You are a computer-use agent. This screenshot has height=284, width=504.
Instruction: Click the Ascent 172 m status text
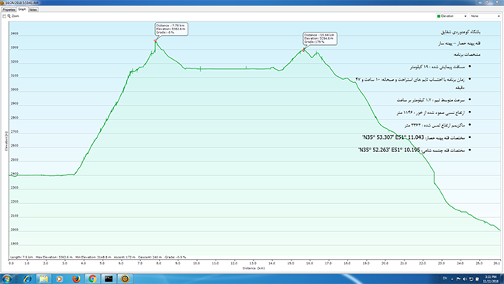(x=124, y=258)
